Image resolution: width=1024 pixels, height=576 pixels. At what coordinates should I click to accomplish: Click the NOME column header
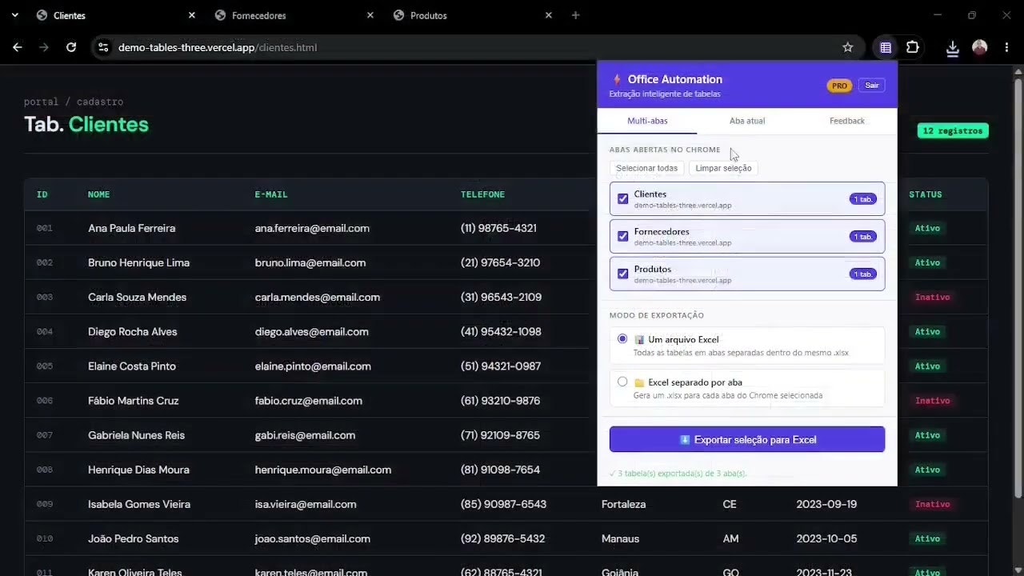[99, 194]
